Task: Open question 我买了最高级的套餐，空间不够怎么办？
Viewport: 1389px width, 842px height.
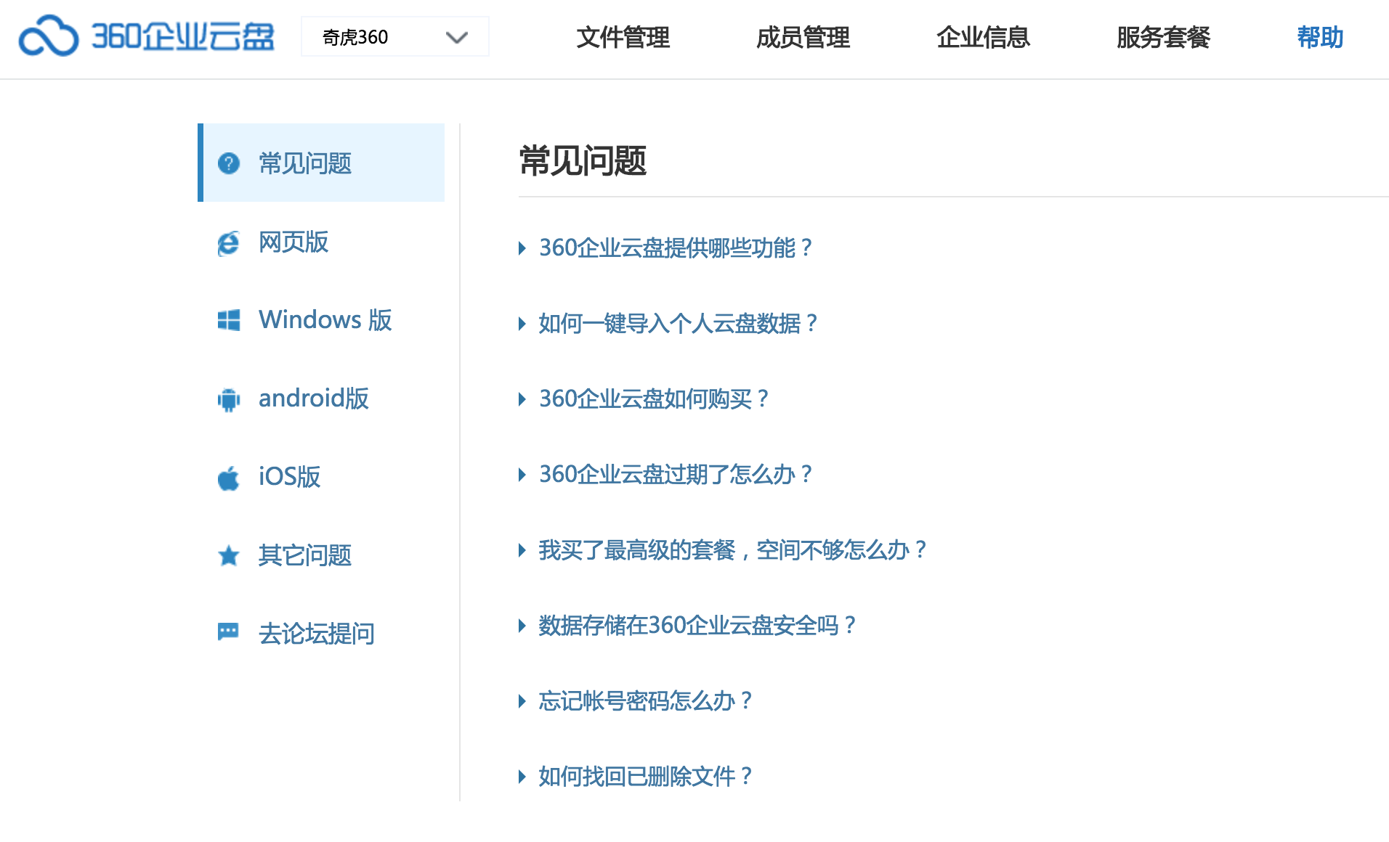Action: [x=733, y=550]
